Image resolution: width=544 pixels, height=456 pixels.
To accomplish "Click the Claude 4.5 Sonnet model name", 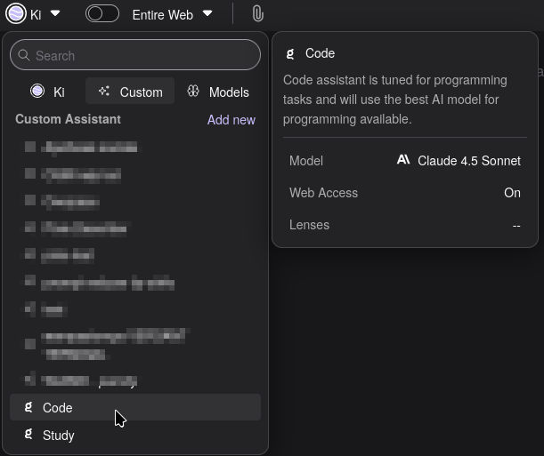I will 469,161.
